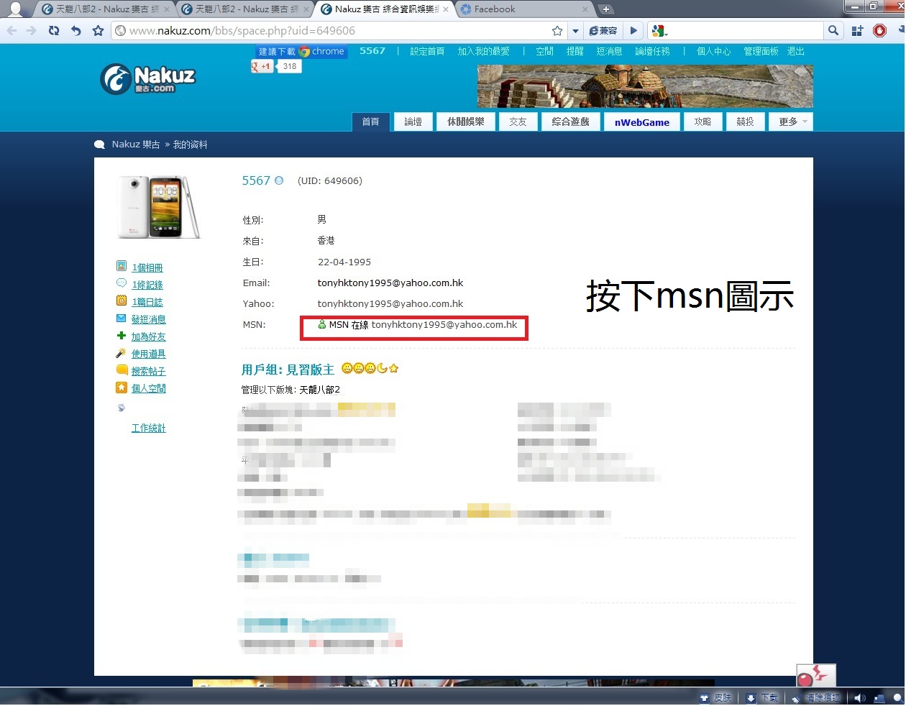
Task: Toggle the 兼容 compatibility mode button
Action: click(603, 31)
